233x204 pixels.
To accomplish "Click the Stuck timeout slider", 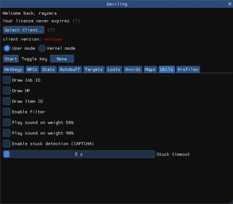I will [79, 154].
